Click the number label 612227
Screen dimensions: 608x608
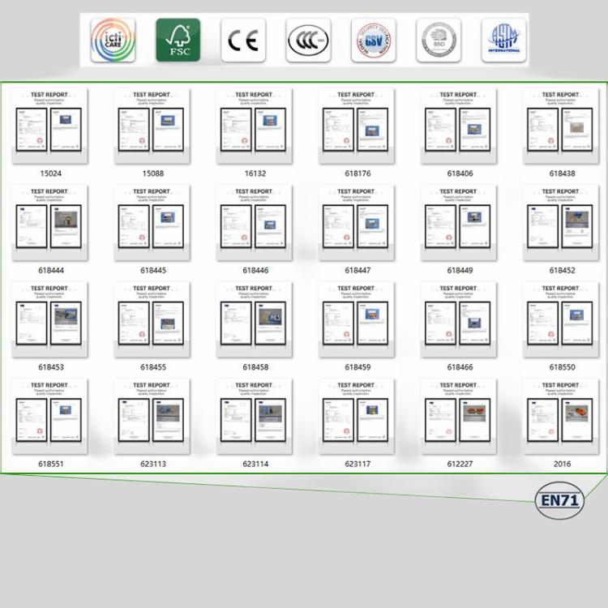tap(460, 464)
